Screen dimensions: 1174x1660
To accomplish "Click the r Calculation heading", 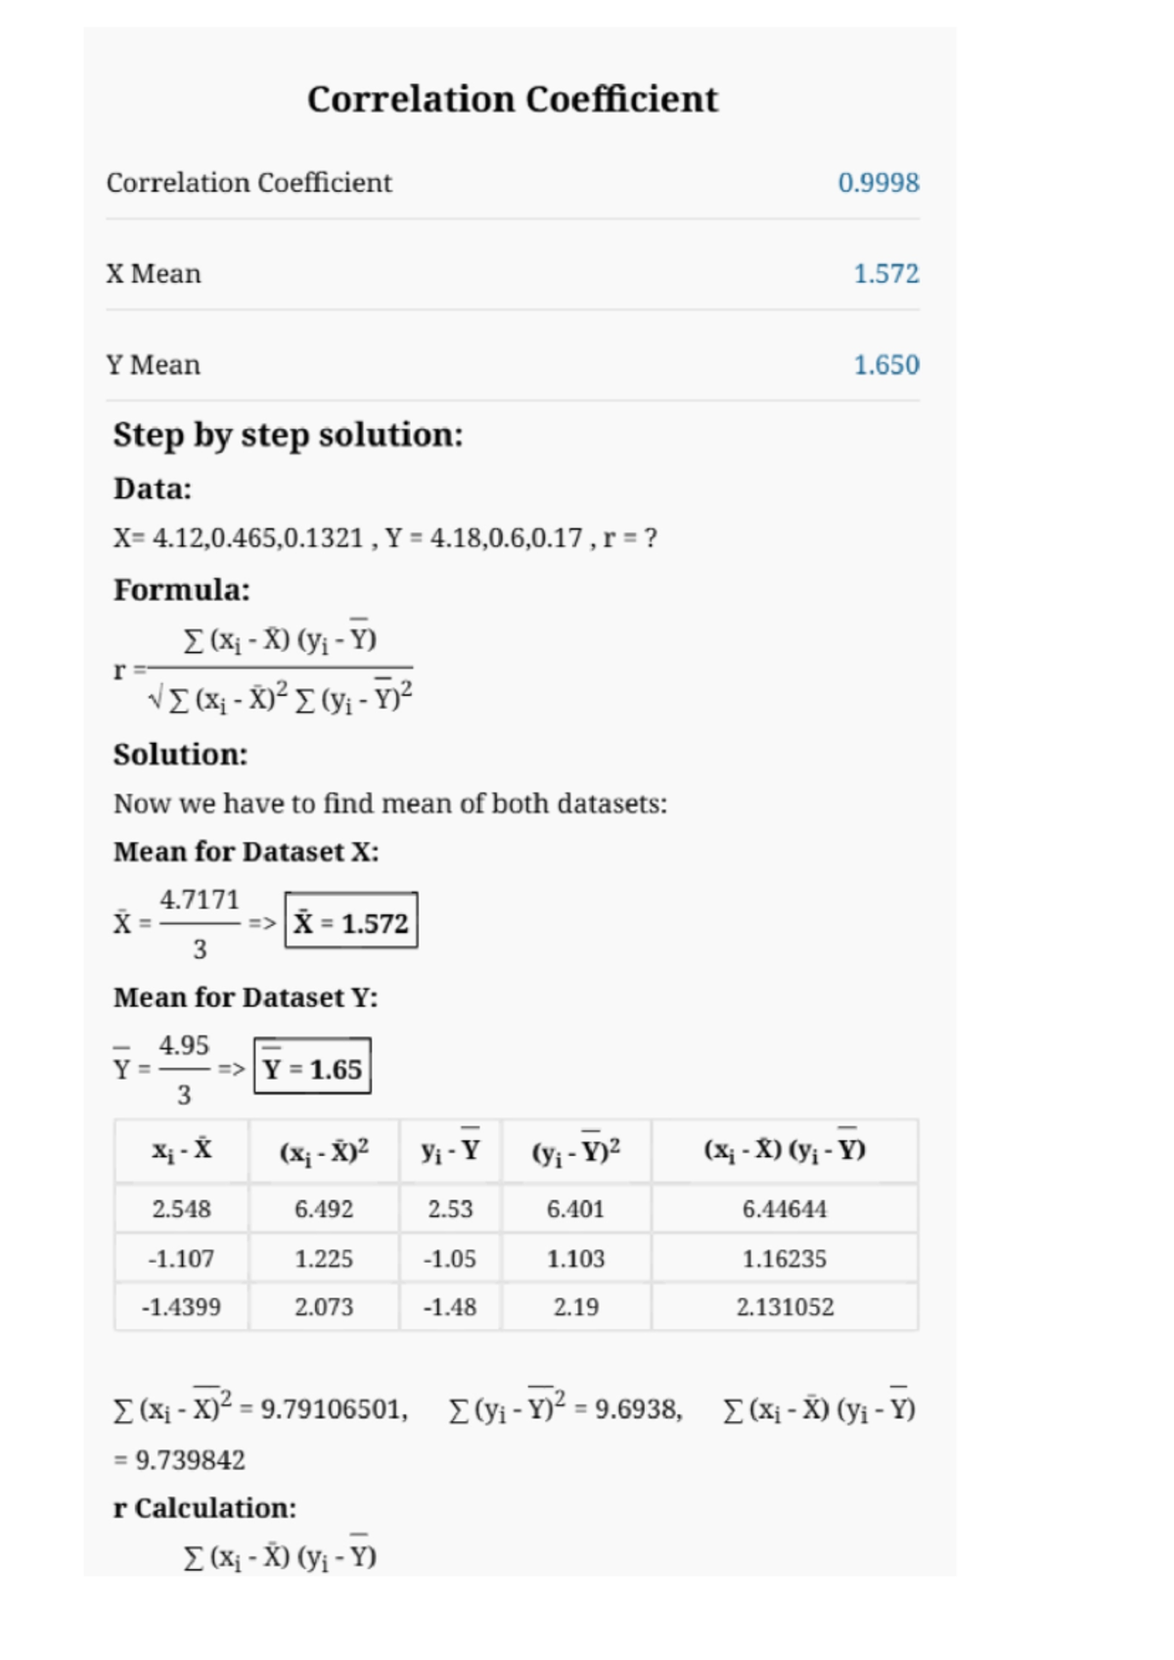I will pyautogui.click(x=204, y=1508).
